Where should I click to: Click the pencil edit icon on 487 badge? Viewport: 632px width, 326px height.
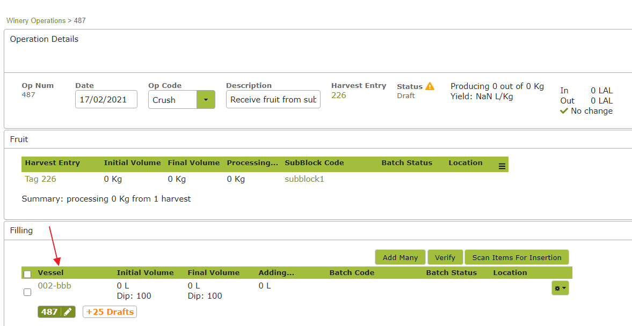[68, 312]
